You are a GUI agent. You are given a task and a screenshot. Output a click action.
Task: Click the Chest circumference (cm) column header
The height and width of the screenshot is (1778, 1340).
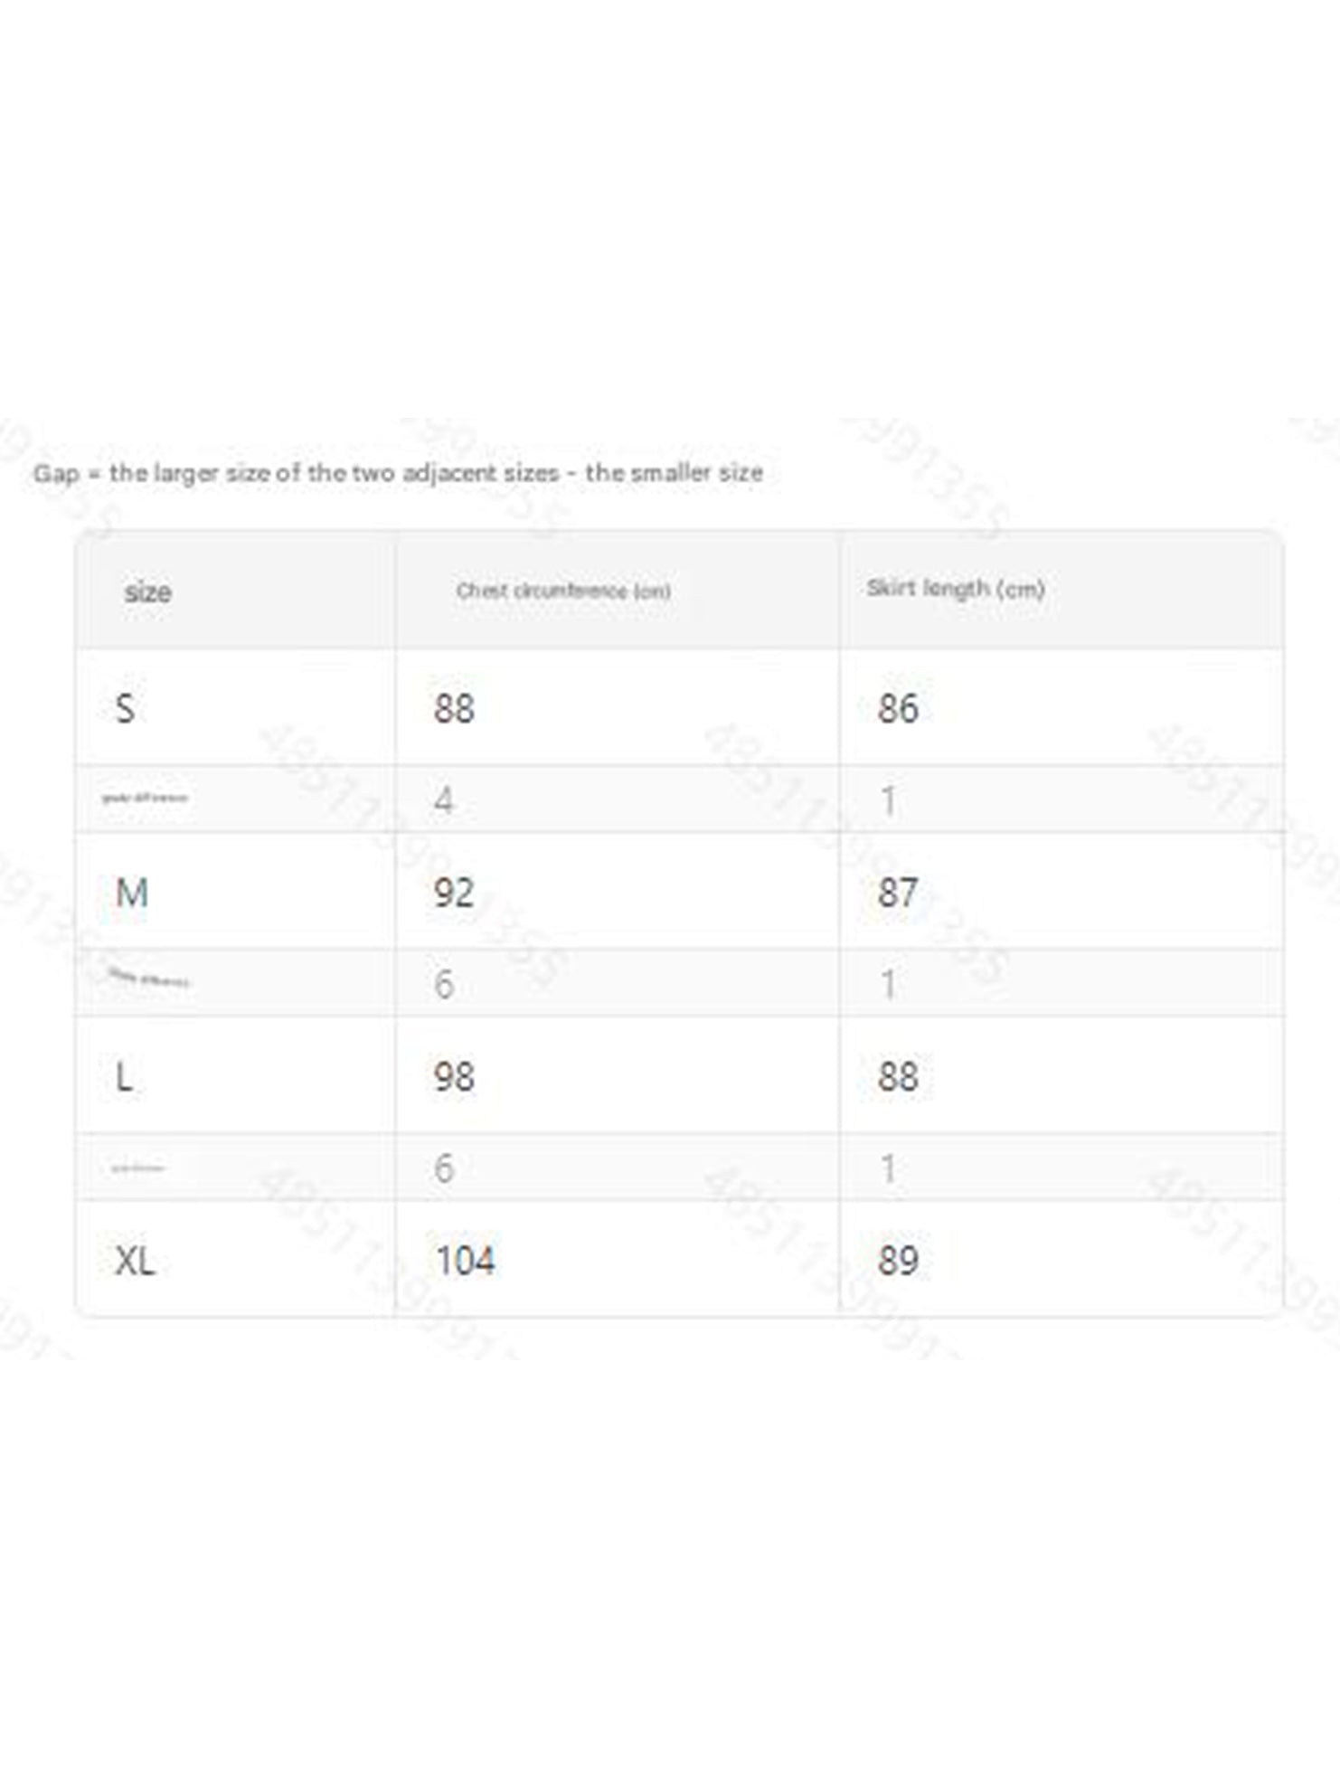pyautogui.click(x=563, y=591)
